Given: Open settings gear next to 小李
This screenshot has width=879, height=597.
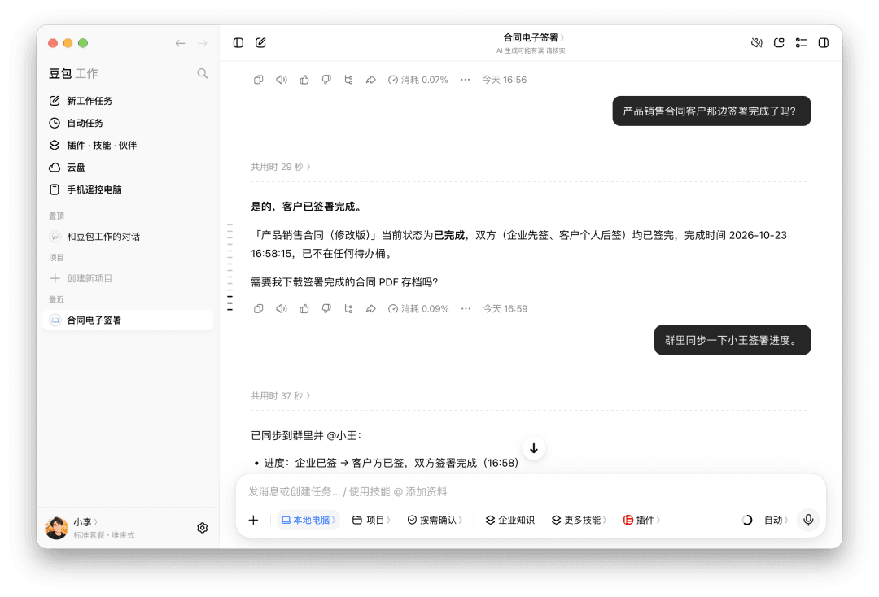Looking at the screenshot, I should coord(203,528).
